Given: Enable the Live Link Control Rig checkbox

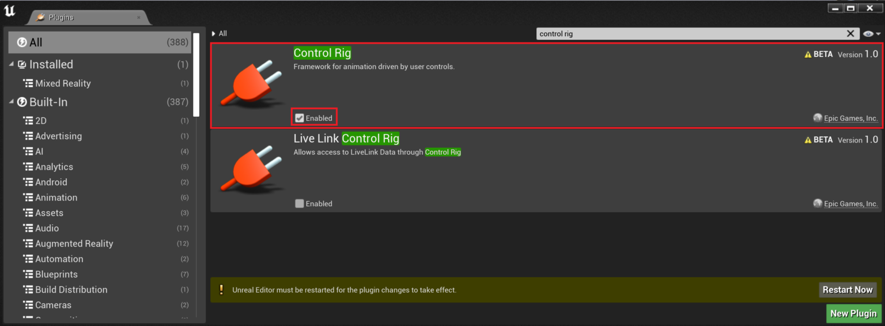Looking at the screenshot, I should (300, 204).
